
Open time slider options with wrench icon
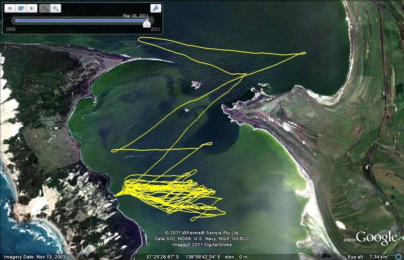point(155,8)
